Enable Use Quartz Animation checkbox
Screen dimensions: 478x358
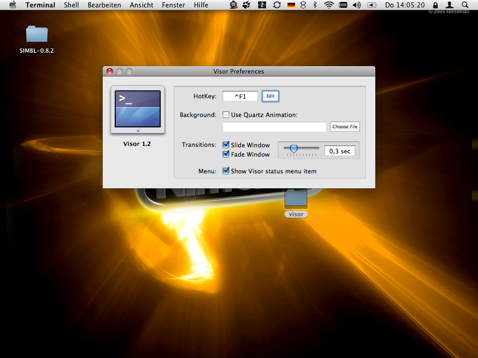point(226,115)
